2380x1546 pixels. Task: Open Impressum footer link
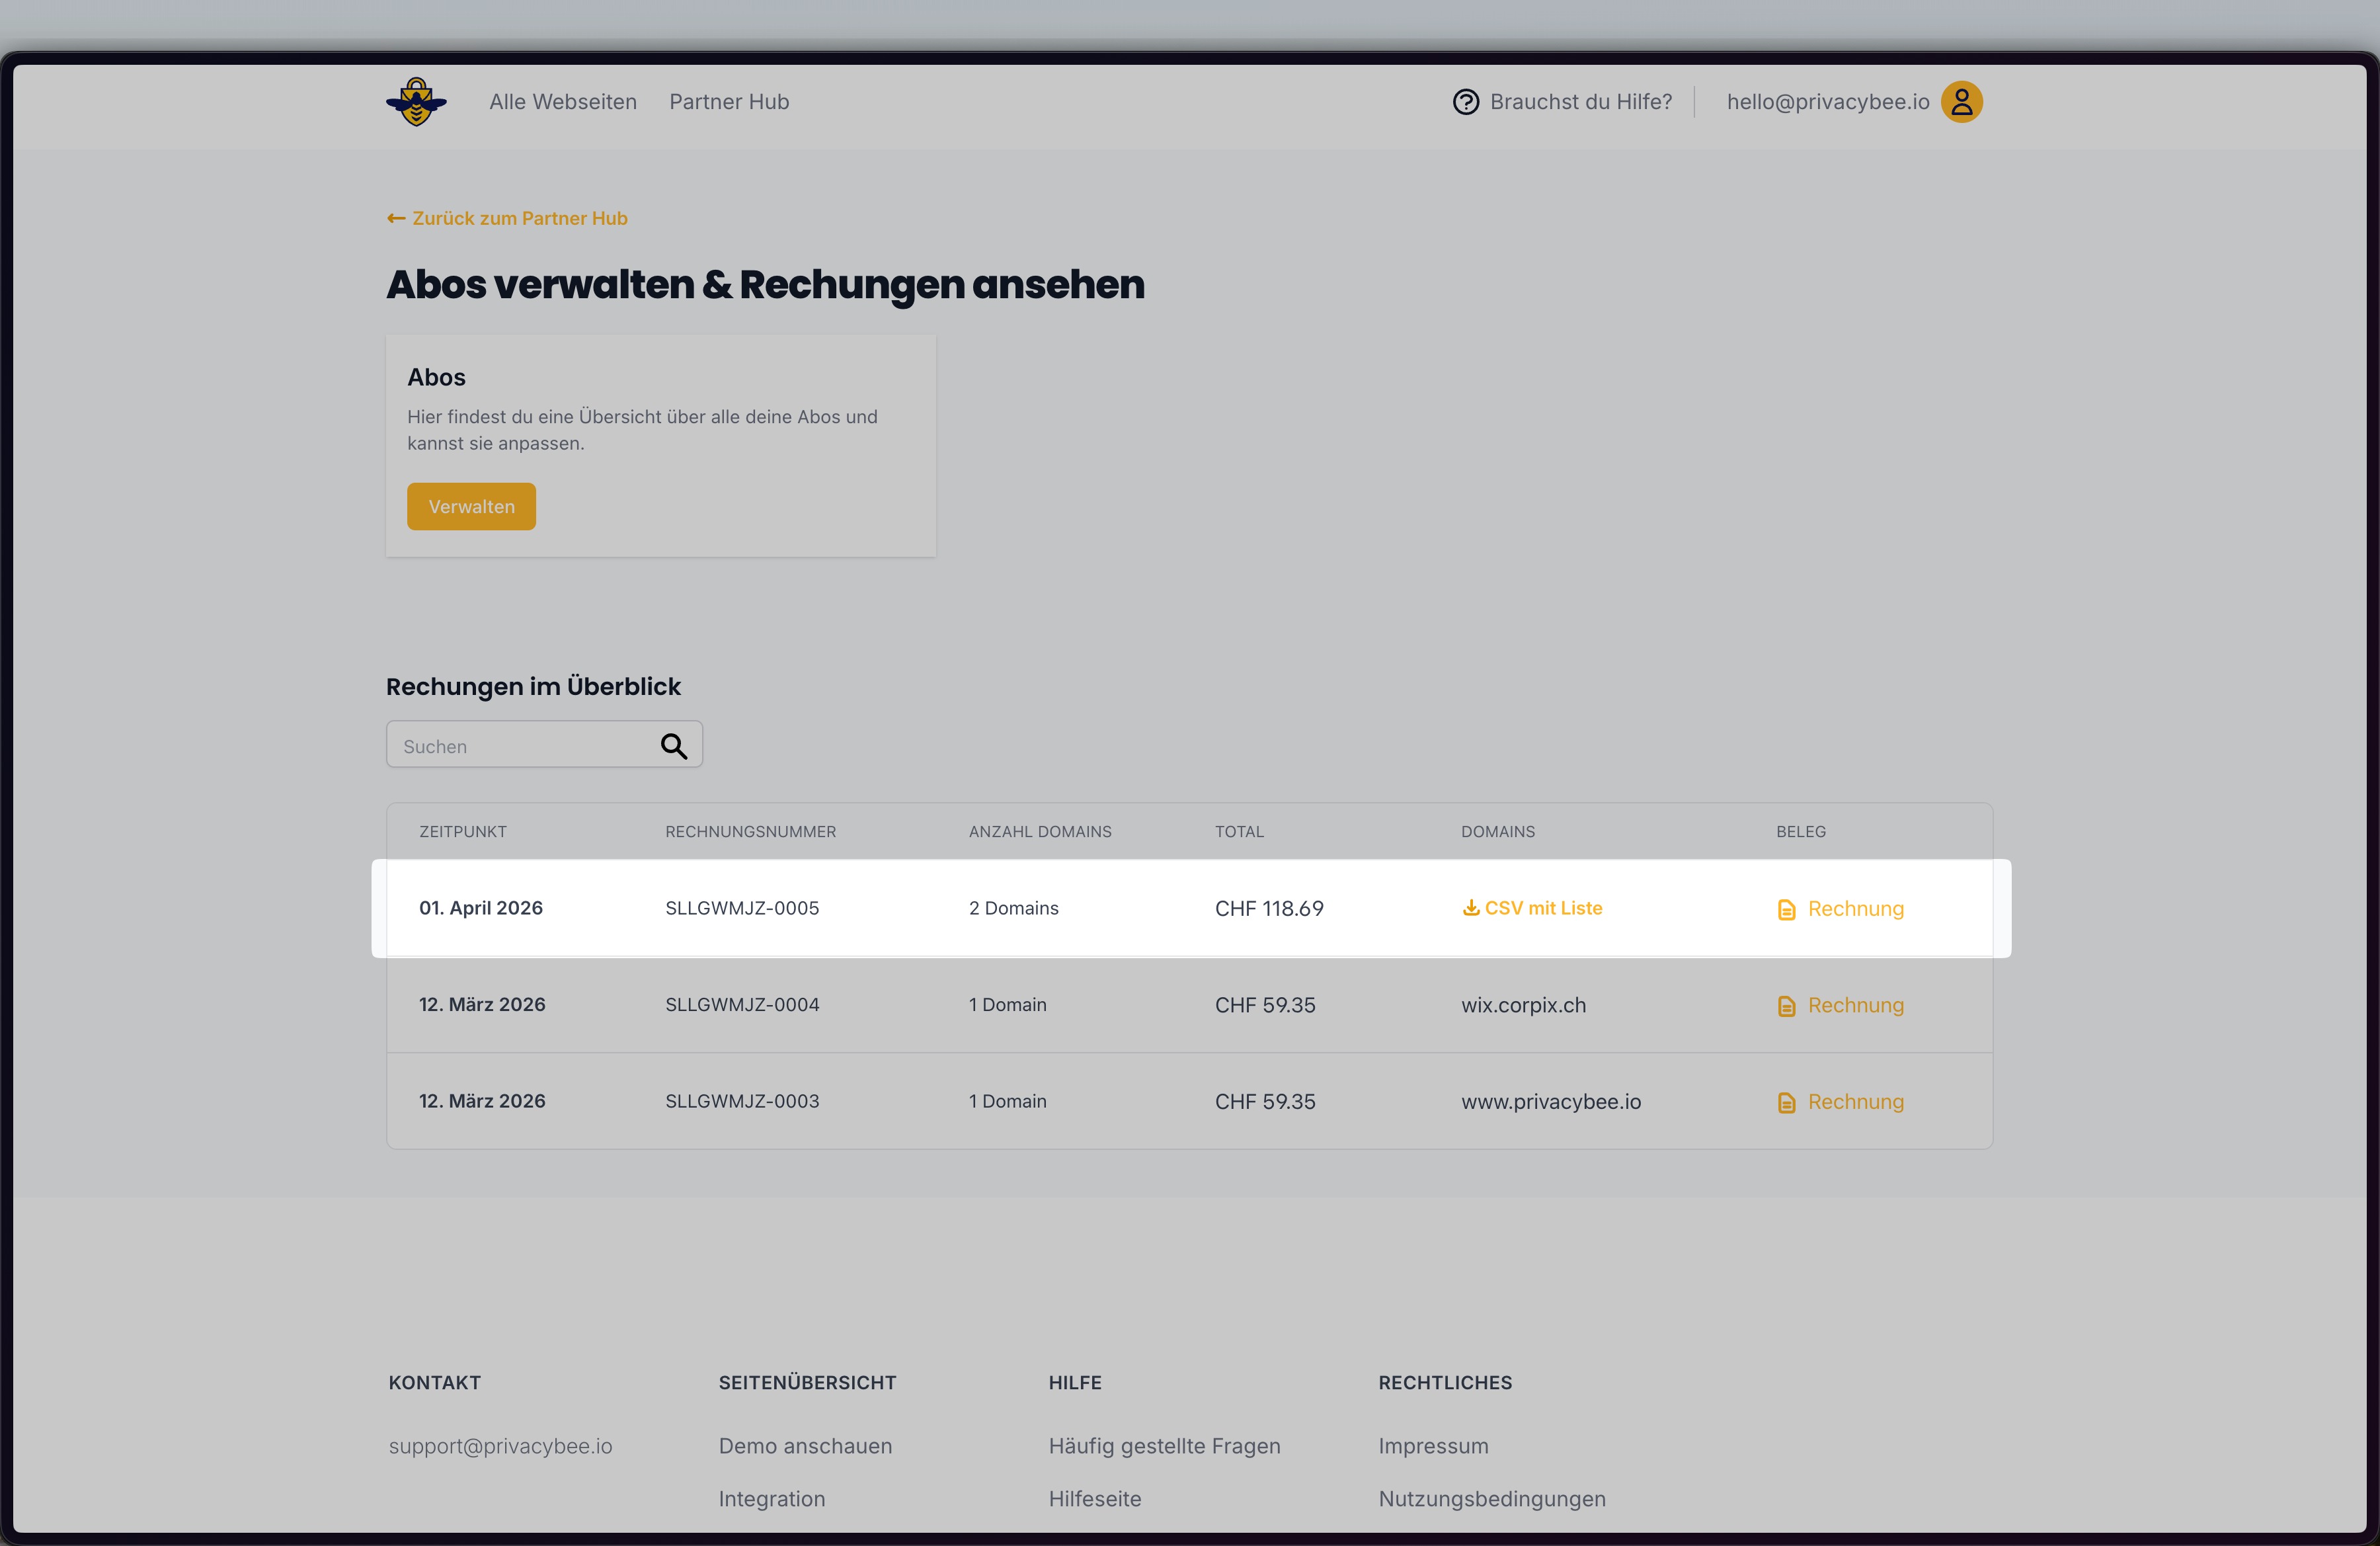click(x=1432, y=1446)
